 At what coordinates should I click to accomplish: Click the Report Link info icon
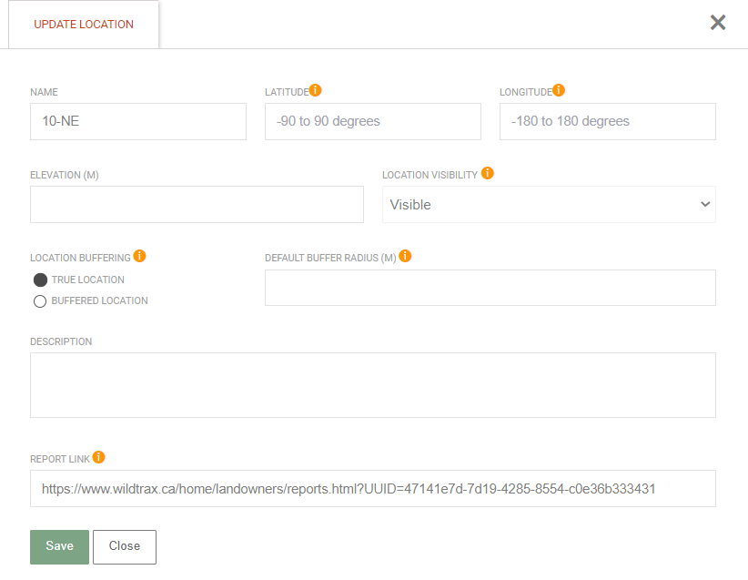point(98,457)
